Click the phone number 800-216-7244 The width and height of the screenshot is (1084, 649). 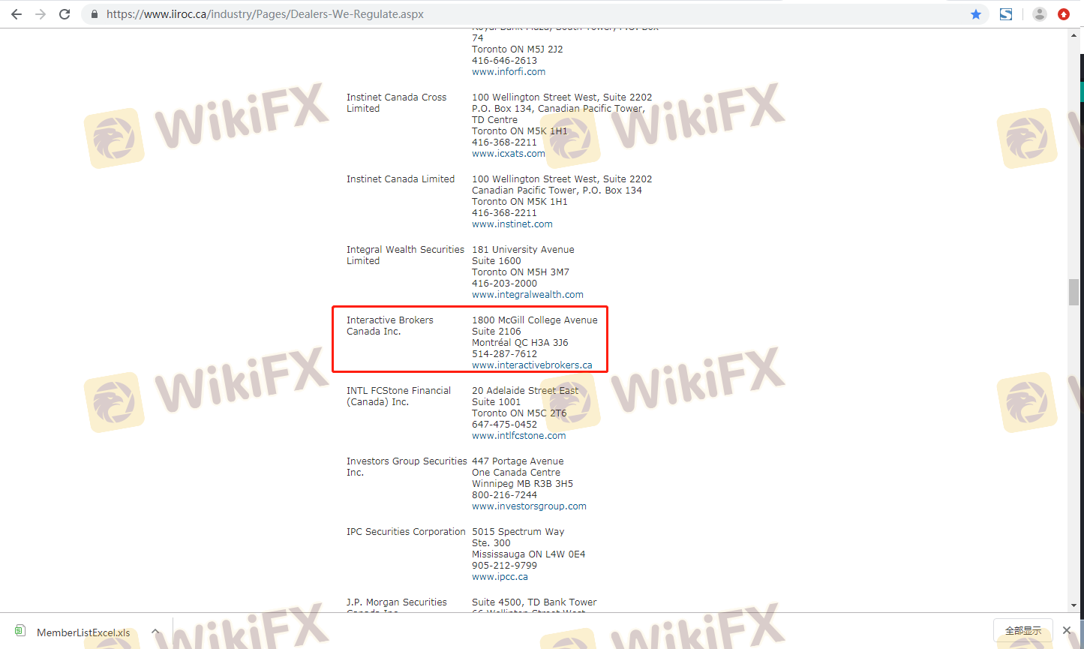point(504,495)
